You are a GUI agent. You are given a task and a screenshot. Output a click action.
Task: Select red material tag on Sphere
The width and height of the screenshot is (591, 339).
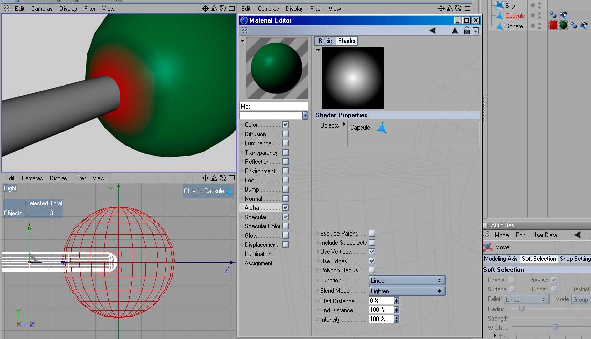pyautogui.click(x=553, y=25)
